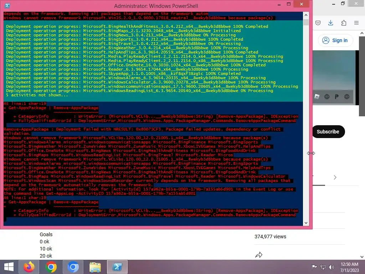This screenshot has height=274, width=365.
Task: Click the PowerShell taskbar button
Action: point(117,267)
